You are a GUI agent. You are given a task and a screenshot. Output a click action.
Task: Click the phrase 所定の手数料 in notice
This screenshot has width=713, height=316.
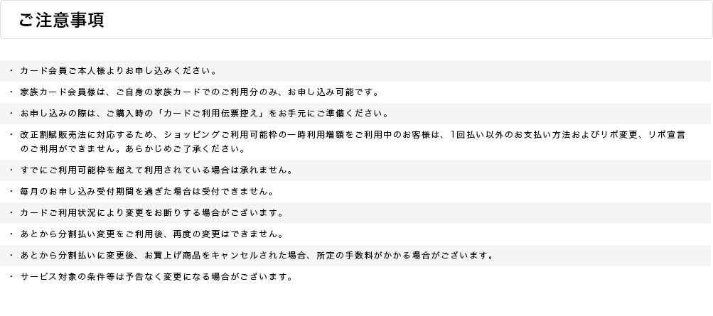coord(345,256)
